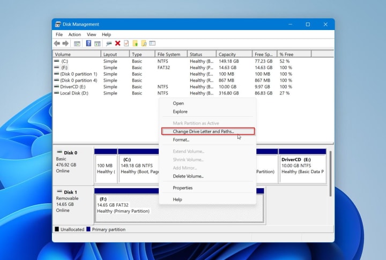386x260 pixels.
Task: Click the red X delete toolbar icon
Action: (117, 43)
